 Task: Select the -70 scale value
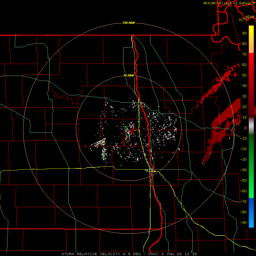coord(243,202)
